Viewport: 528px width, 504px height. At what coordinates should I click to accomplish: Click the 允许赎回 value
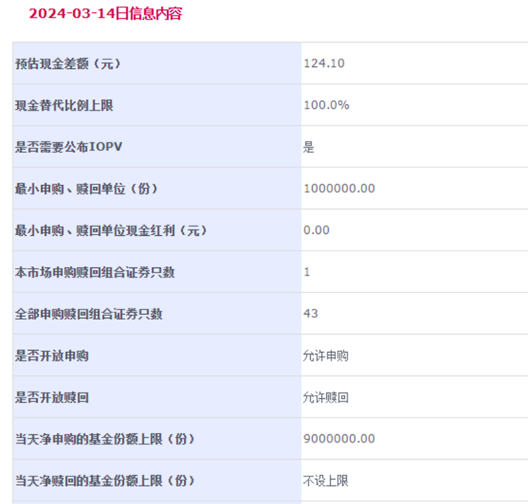tap(325, 398)
